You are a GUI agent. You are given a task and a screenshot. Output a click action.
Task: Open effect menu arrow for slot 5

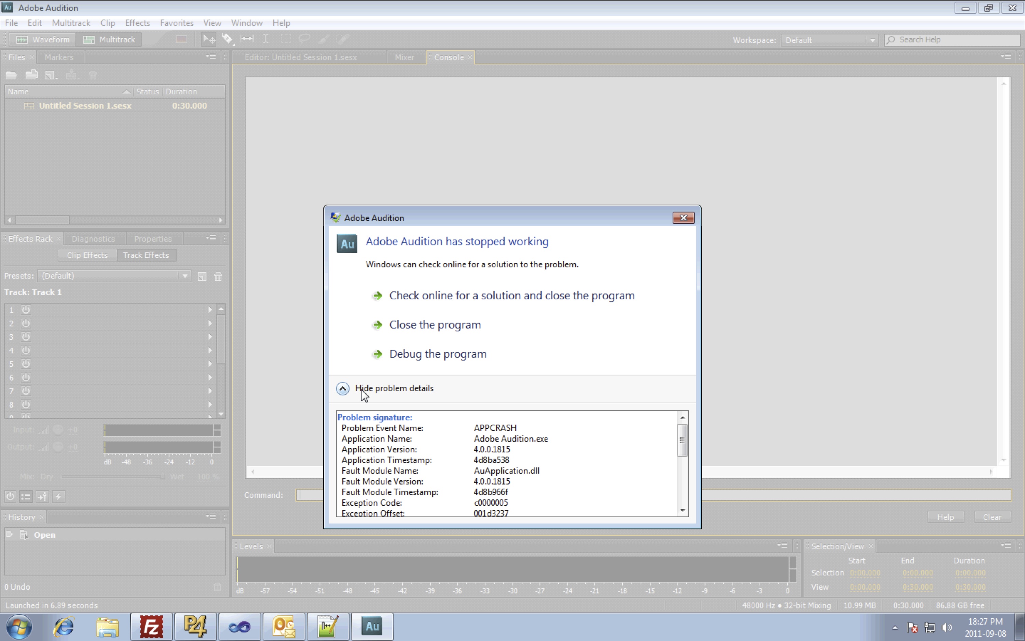pyautogui.click(x=210, y=364)
